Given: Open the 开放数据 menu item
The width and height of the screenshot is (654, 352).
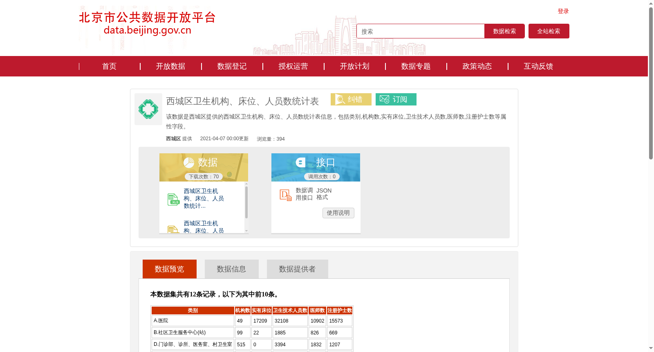Looking at the screenshot, I should tap(170, 66).
